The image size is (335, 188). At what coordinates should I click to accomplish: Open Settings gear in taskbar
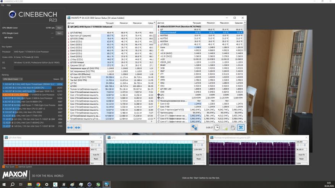47,184
